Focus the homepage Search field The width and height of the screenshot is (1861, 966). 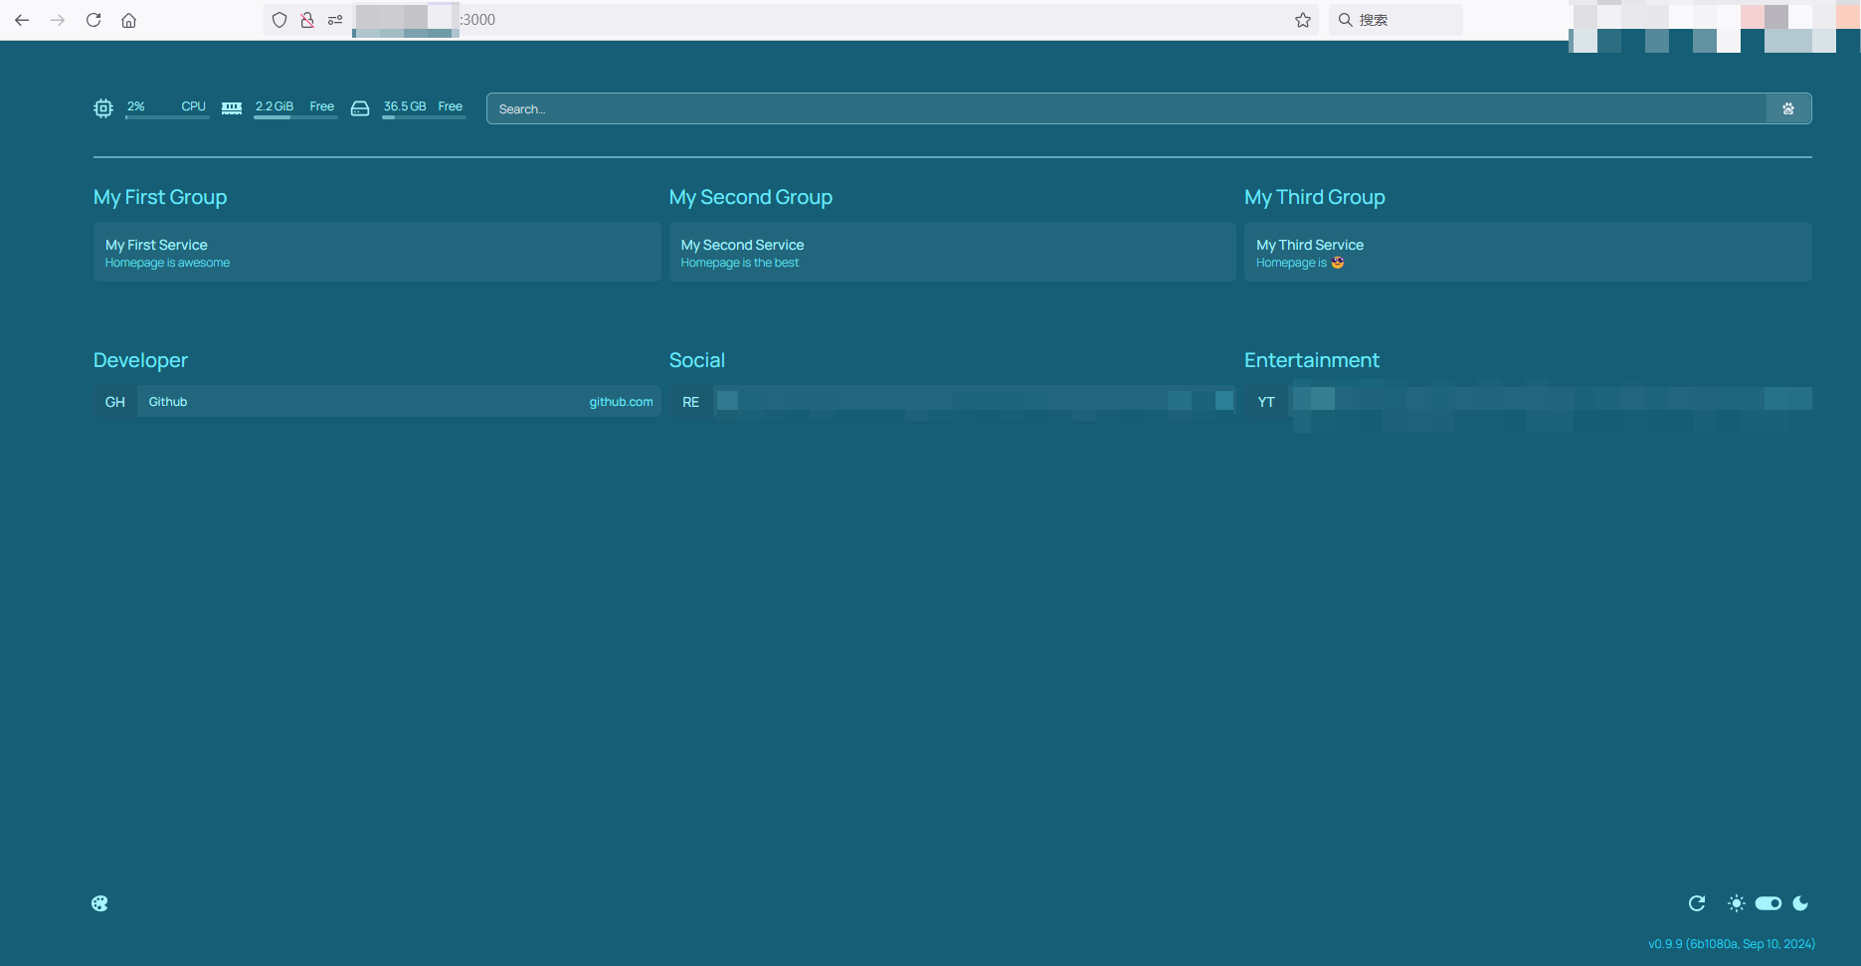1126,109
